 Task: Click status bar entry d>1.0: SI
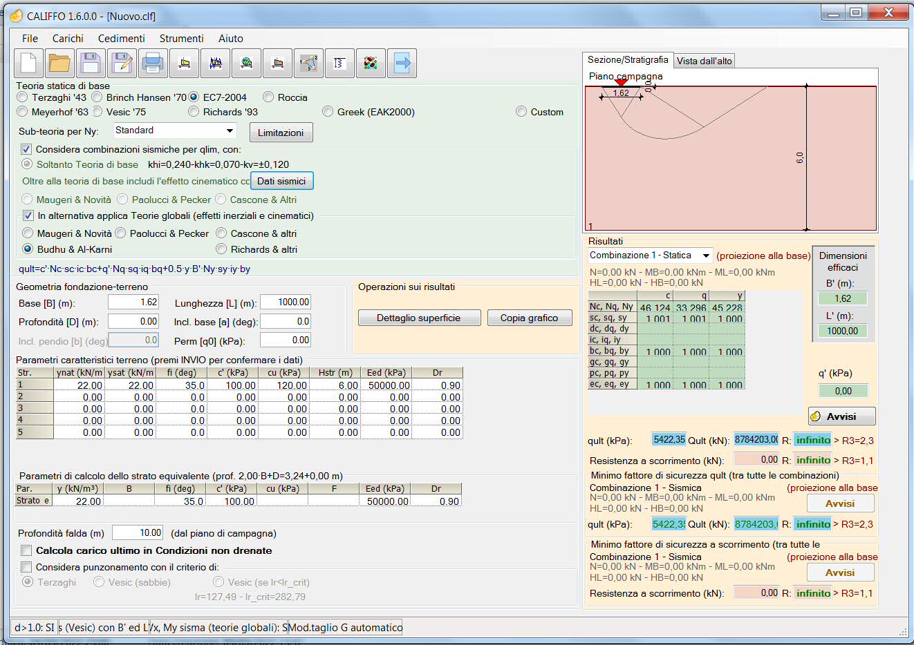35,628
